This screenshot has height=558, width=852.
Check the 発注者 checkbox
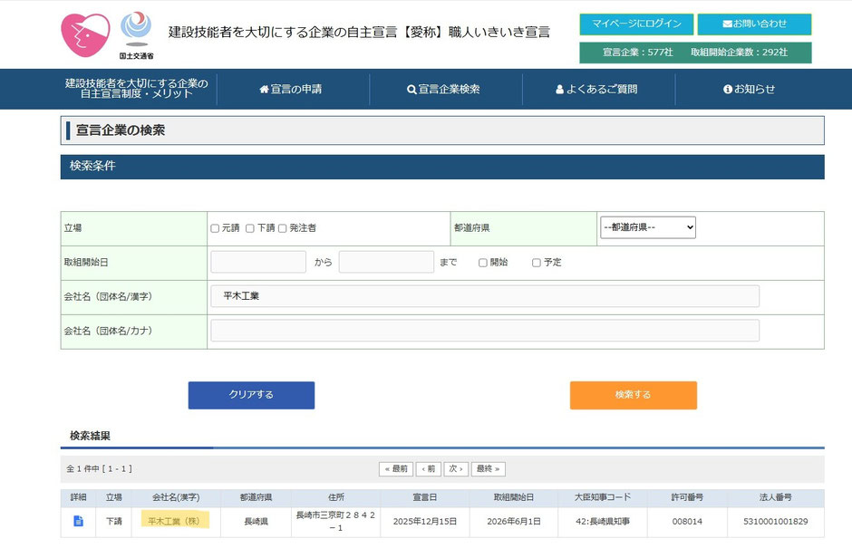283,228
